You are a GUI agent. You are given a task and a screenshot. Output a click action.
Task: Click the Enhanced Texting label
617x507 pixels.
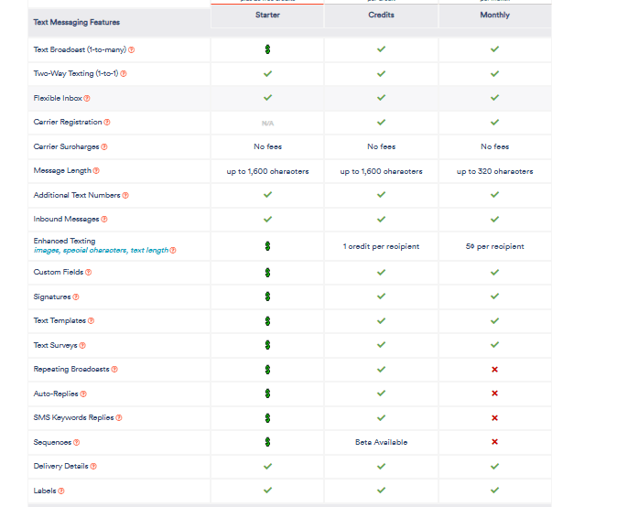[64, 241]
